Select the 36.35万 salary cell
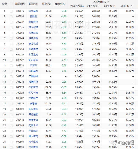This screenshot has width=138, height=149. click(x=79, y=11)
